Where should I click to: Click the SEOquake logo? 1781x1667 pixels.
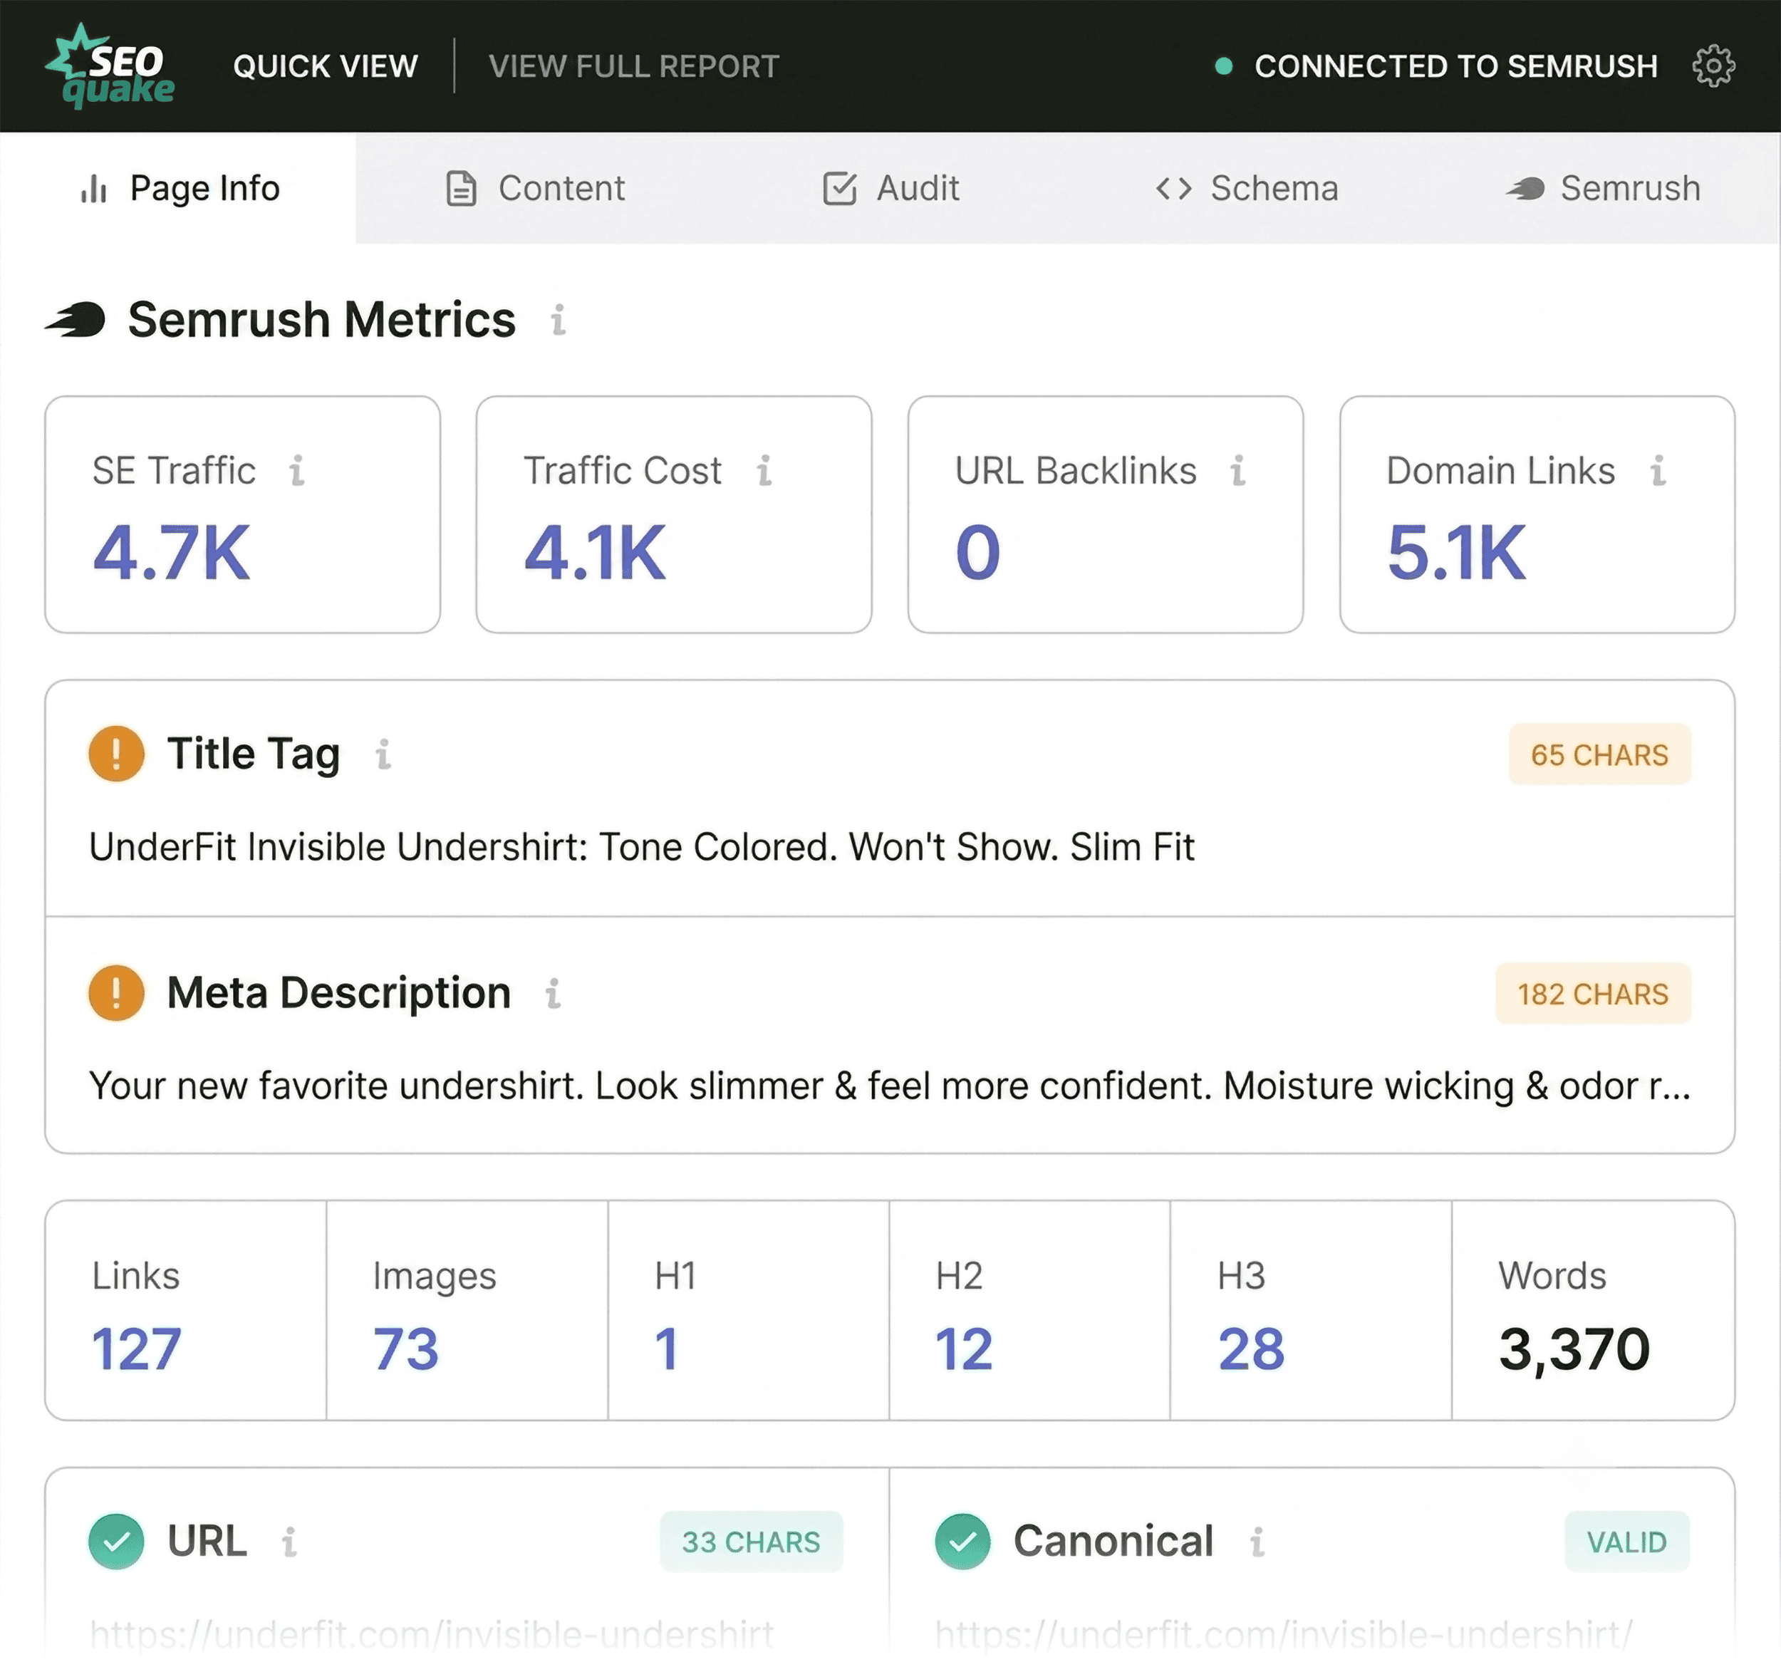[x=110, y=66]
